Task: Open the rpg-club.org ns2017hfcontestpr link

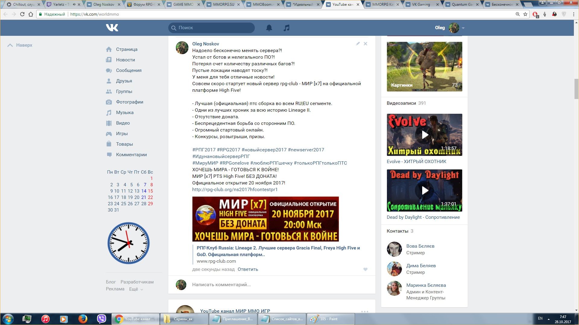Action: [x=235, y=190]
